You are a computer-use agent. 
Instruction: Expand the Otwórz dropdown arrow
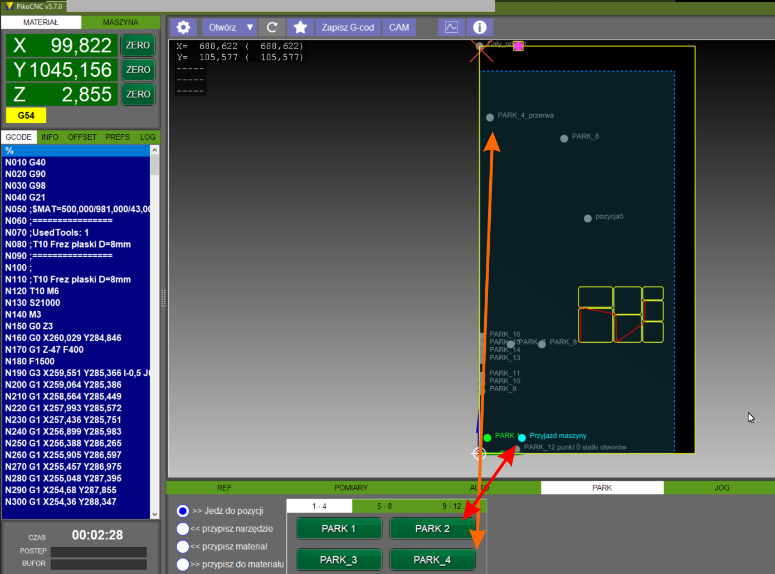250,27
